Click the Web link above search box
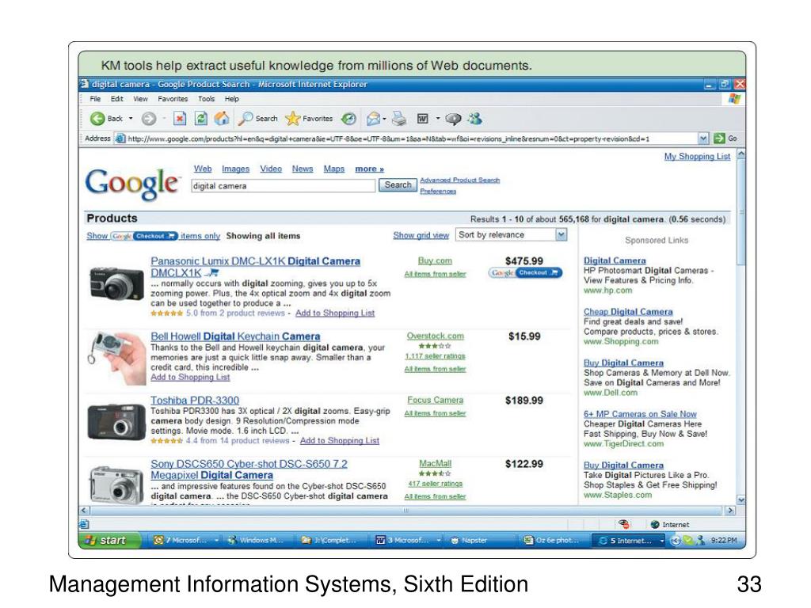This screenshot has height=608, width=811. click(x=203, y=169)
